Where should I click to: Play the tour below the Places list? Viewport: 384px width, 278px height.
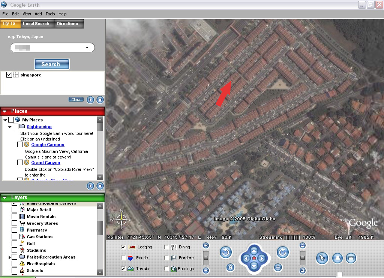pyautogui.click(x=90, y=186)
